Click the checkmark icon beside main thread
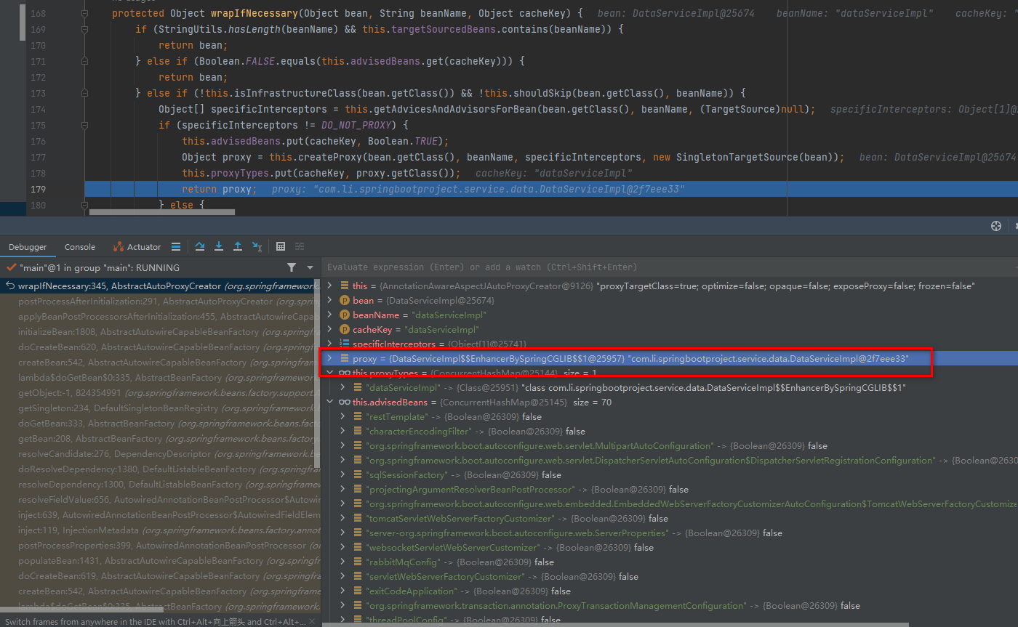Viewport: 1018px width, 627px height. tap(11, 267)
